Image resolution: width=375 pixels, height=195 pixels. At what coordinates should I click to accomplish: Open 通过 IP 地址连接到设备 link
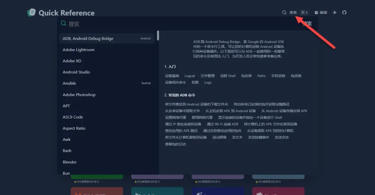pyautogui.click(x=183, y=124)
